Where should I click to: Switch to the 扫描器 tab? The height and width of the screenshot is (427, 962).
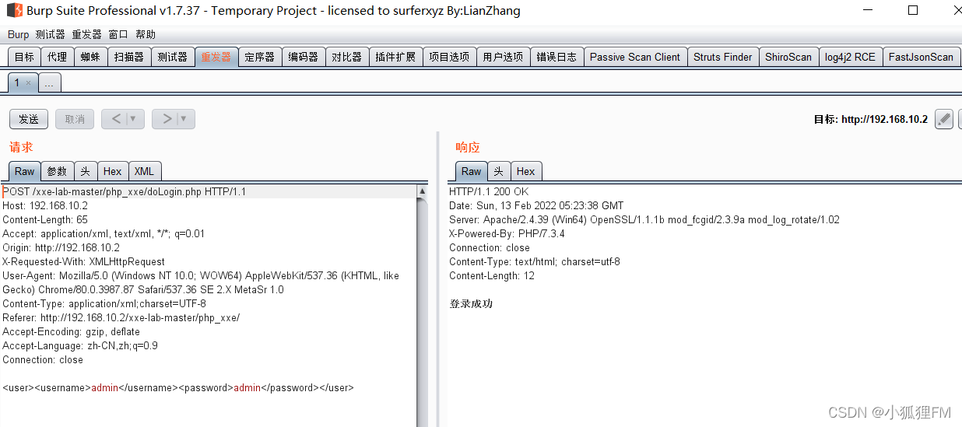click(128, 57)
